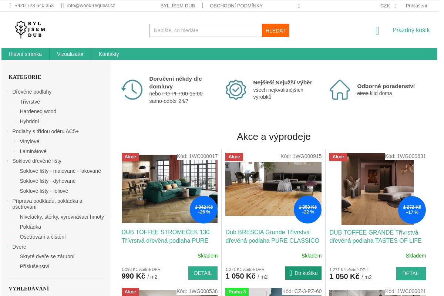This screenshot has height=296, width=444.
Task: Click the 990 Kč price
Action: tap(134, 276)
